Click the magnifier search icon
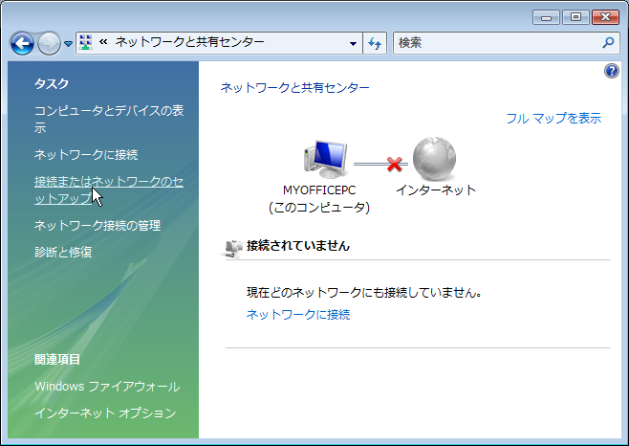The width and height of the screenshot is (629, 446). [x=608, y=42]
